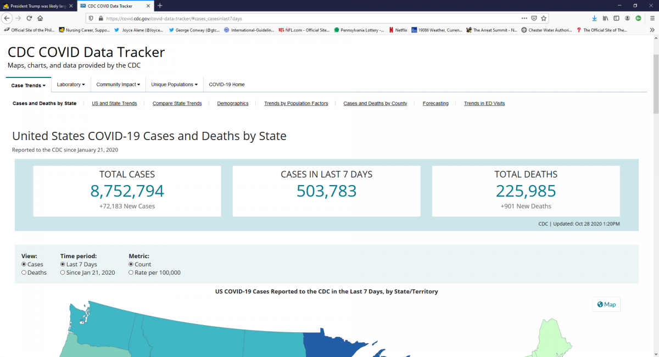The image size is (659, 357).
Task: Open the COVID-19 Home tab
Action: tap(227, 85)
